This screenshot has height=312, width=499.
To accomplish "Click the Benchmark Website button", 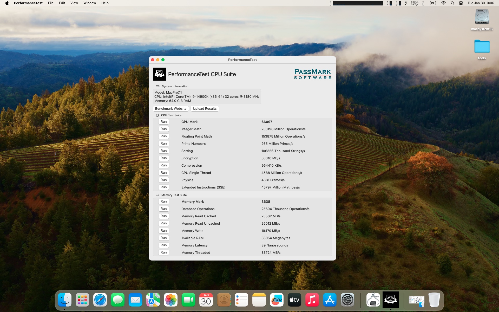I will point(171,109).
